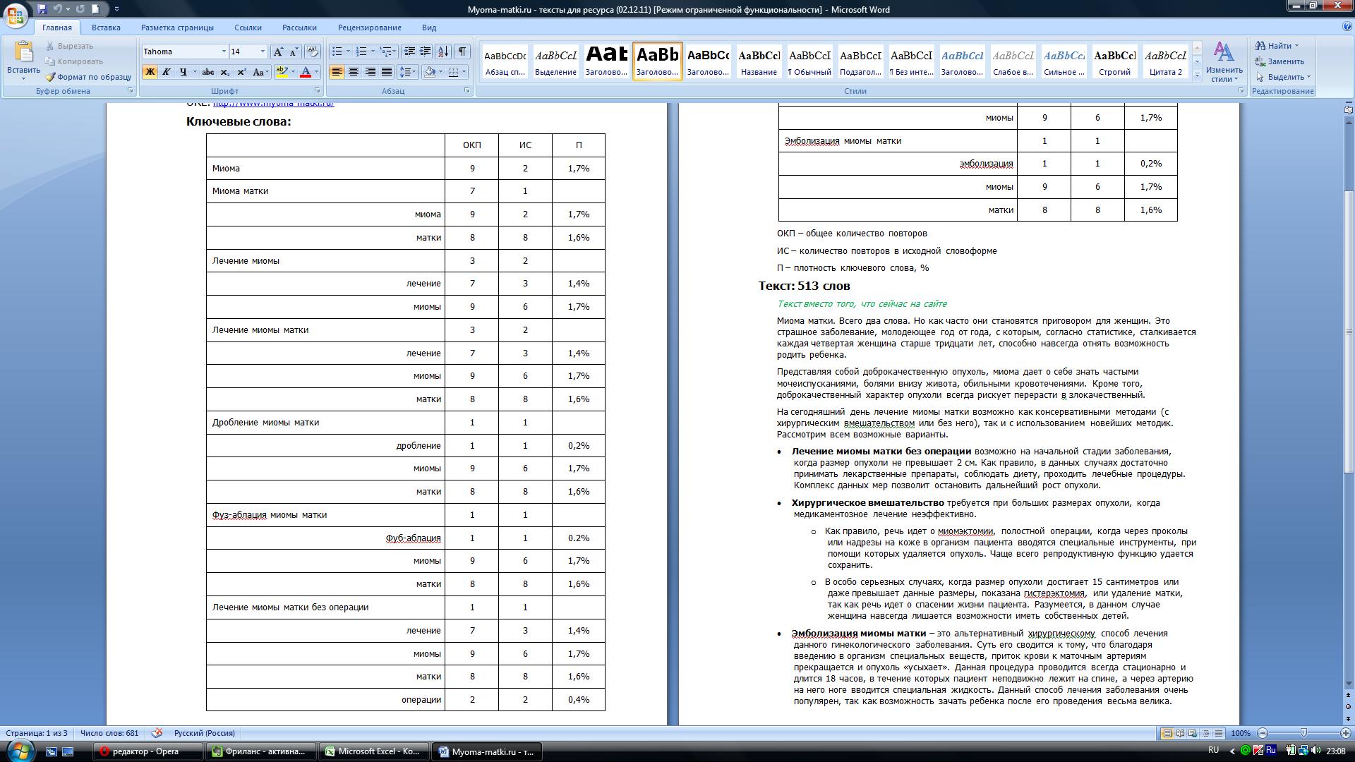Expand the line spacing dropdown

click(x=414, y=72)
